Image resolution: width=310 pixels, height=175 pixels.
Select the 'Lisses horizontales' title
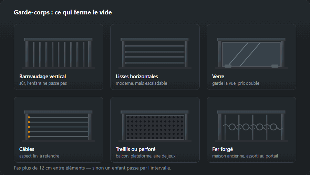[137, 77]
